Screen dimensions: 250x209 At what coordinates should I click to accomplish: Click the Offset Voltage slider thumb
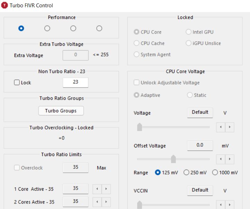[x=173, y=159]
